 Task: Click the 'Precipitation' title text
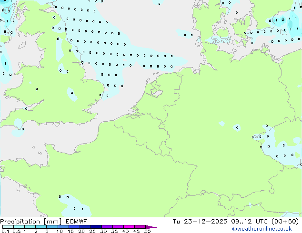(x=20, y=222)
